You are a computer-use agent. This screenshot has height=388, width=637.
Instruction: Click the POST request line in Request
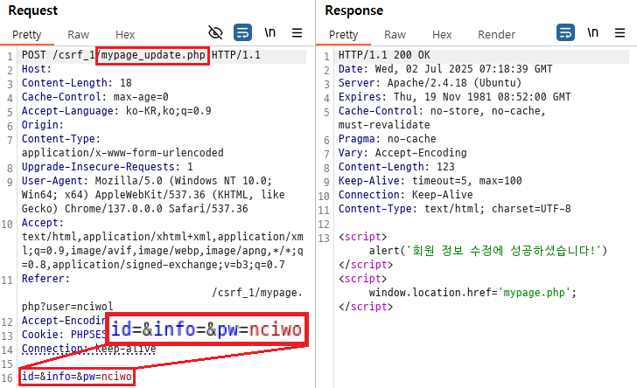(x=141, y=55)
